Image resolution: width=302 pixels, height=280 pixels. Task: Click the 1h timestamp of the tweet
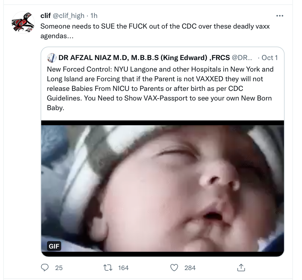(94, 16)
